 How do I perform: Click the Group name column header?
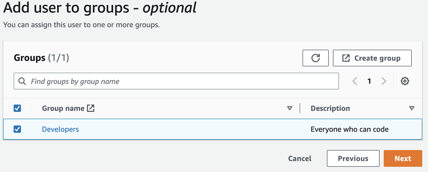coord(63,108)
